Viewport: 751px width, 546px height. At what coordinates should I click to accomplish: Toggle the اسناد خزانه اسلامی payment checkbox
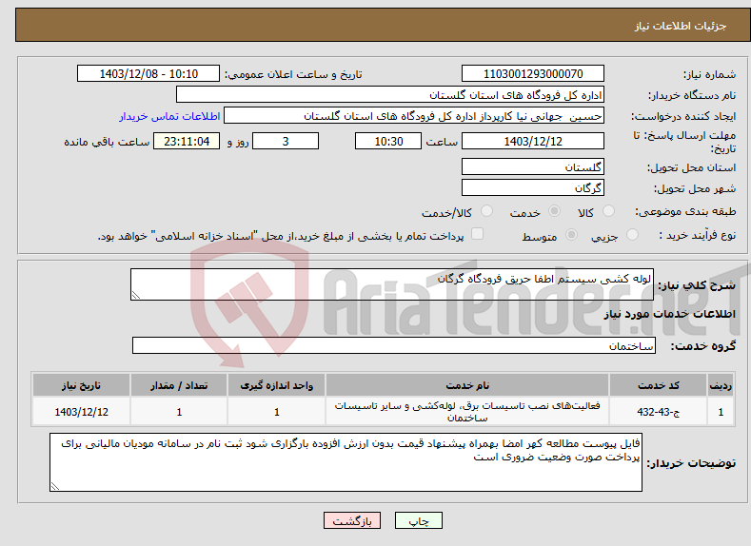(x=477, y=234)
